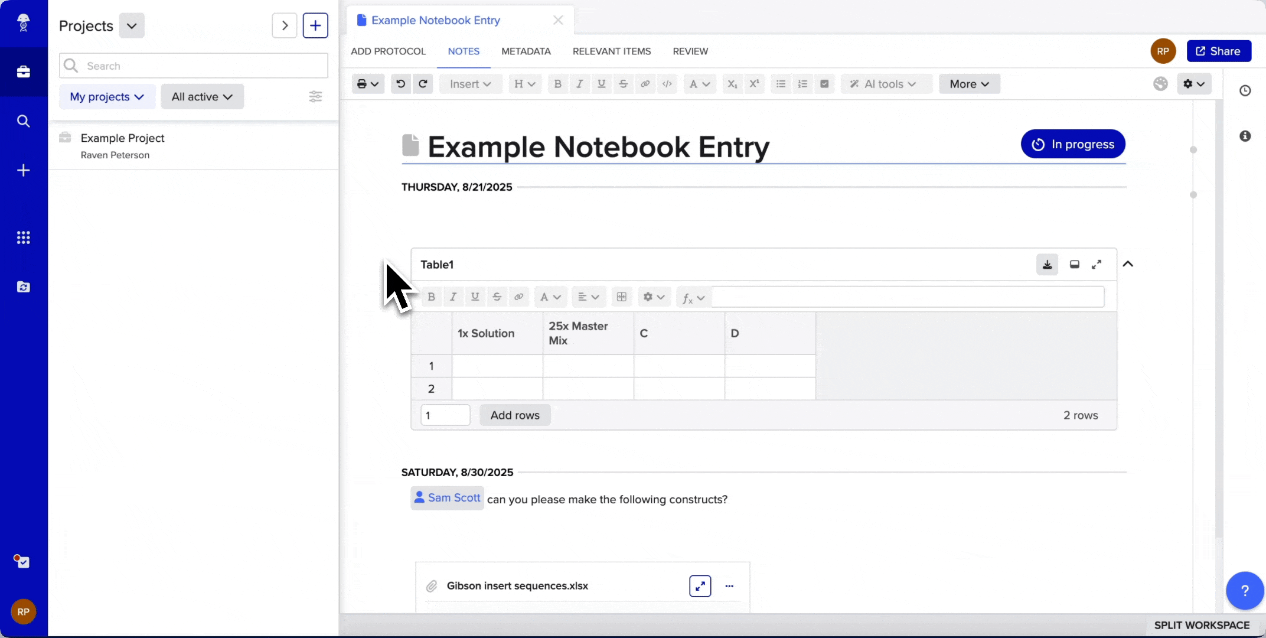This screenshot has width=1266, height=638.
Task: Download Table1 using the download icon
Action: click(x=1047, y=264)
